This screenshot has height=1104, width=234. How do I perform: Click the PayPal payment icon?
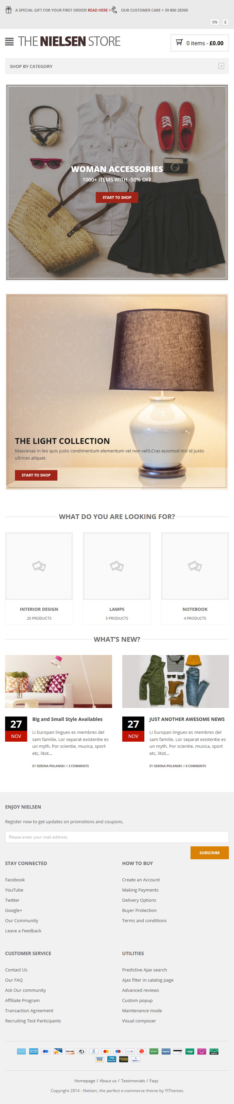(x=166, y=1051)
